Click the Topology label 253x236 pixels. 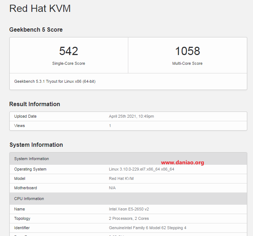tap(22, 218)
